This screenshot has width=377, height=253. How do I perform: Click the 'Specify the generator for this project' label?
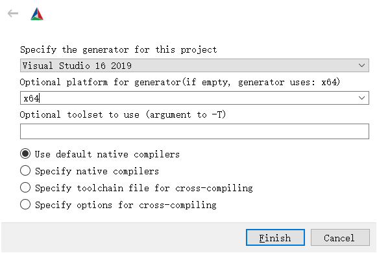pyautogui.click(x=119, y=49)
